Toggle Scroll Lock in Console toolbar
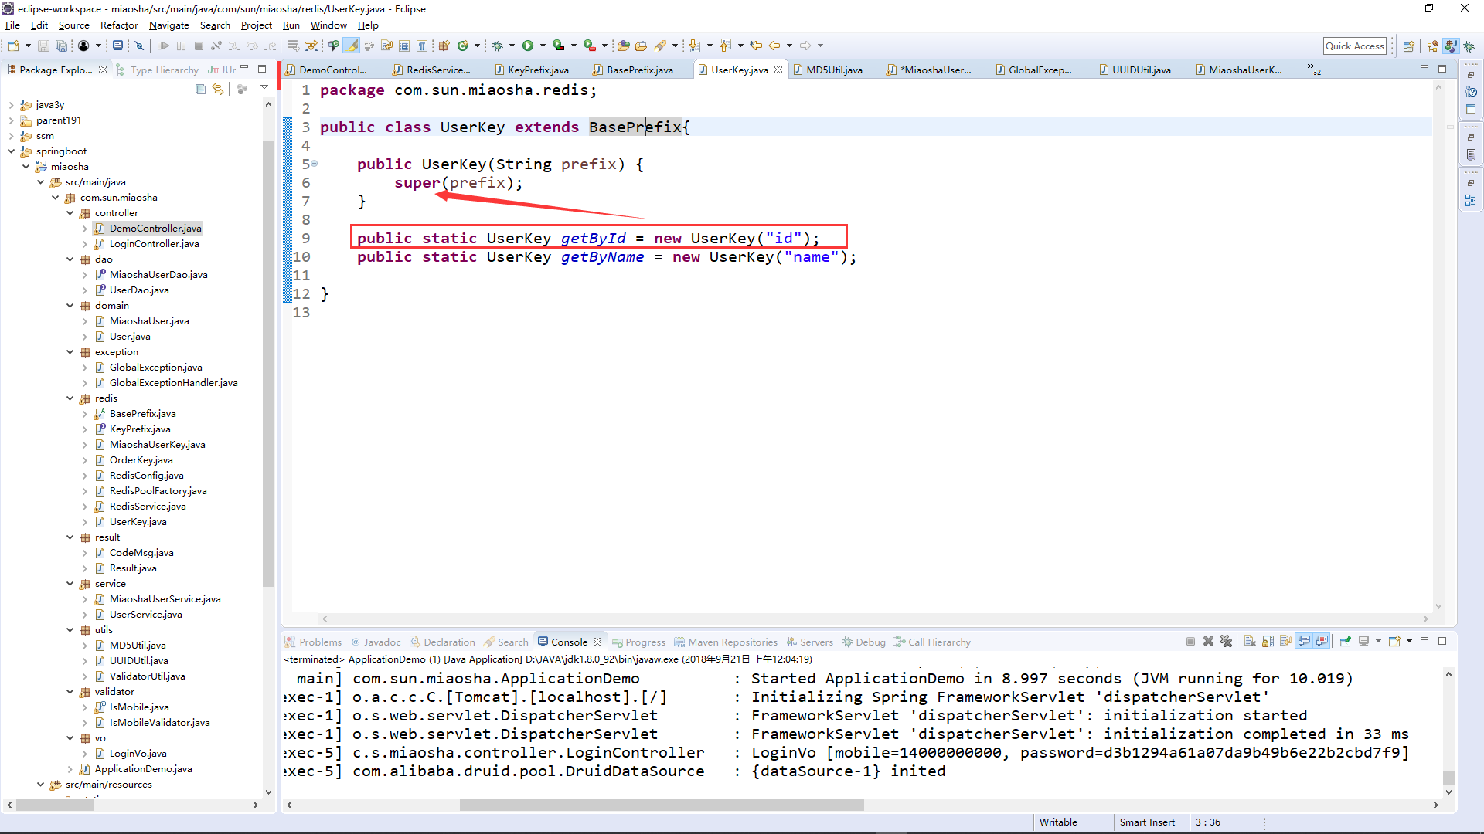Viewport: 1484px width, 834px height. pyautogui.click(x=1268, y=642)
